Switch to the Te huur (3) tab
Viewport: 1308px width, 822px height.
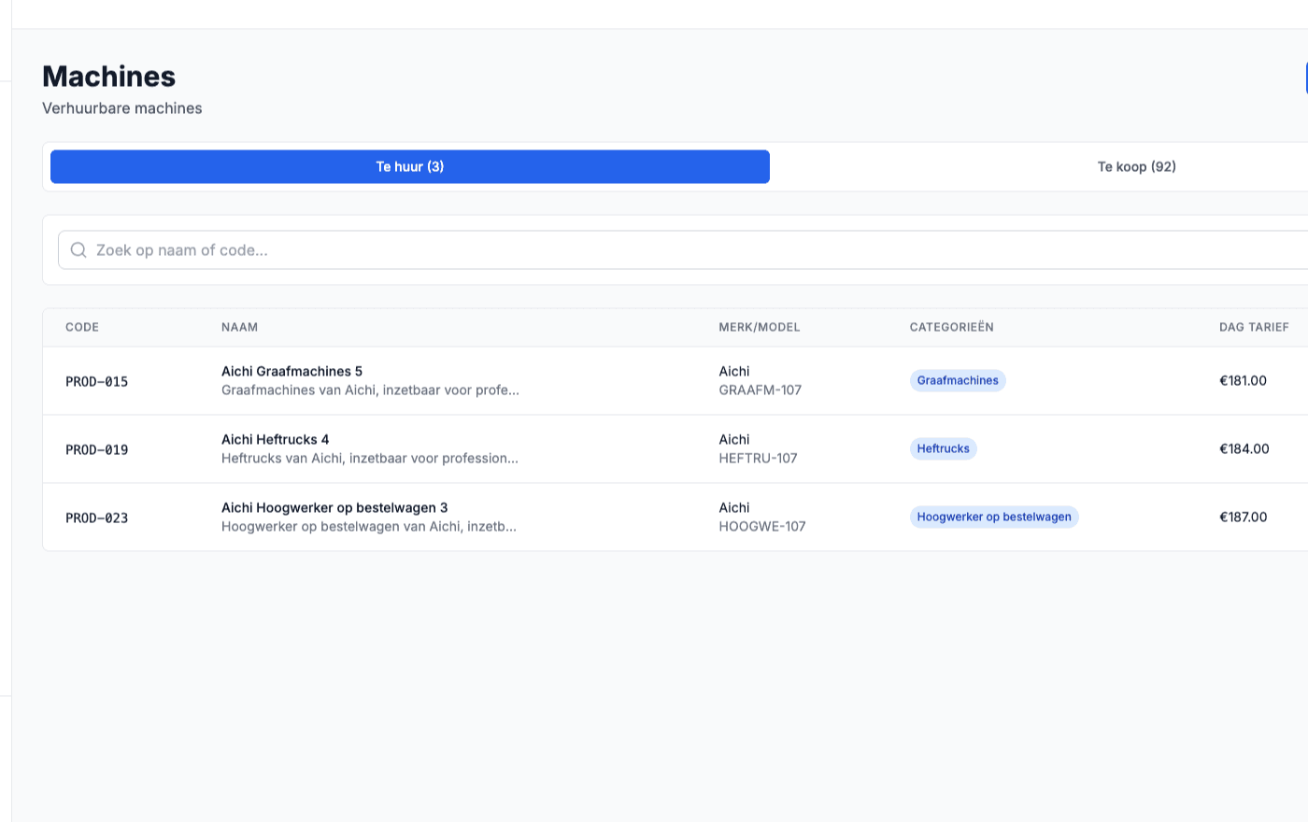[409, 166]
